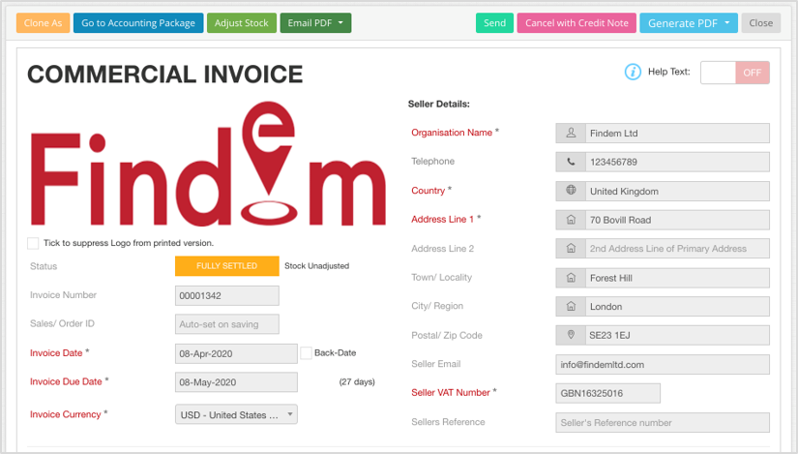798x454 pixels.
Task: Click the phone icon beside Telephone field
Action: (571, 162)
